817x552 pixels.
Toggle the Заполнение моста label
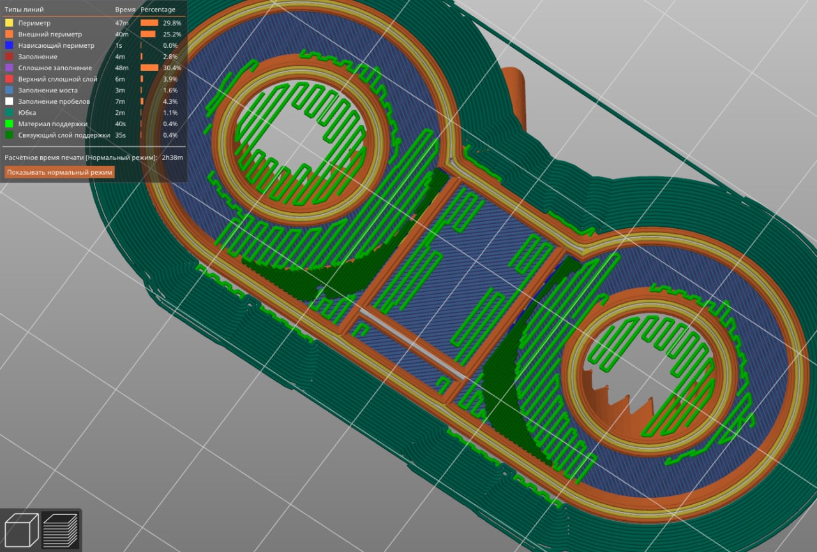(48, 90)
